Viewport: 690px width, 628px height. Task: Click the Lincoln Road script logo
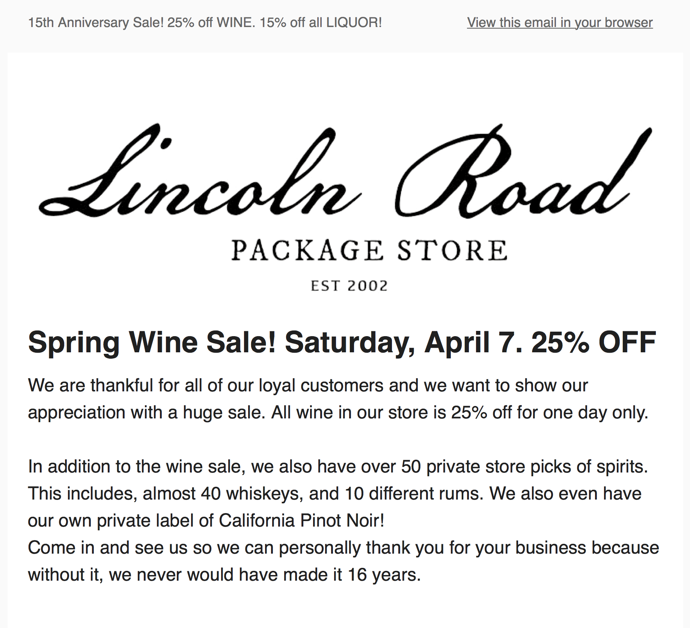pyautogui.click(x=345, y=171)
